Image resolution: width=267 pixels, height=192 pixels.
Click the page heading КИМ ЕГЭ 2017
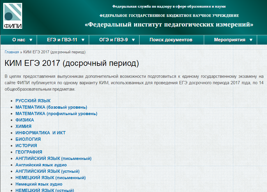pyautogui.click(x=72, y=63)
